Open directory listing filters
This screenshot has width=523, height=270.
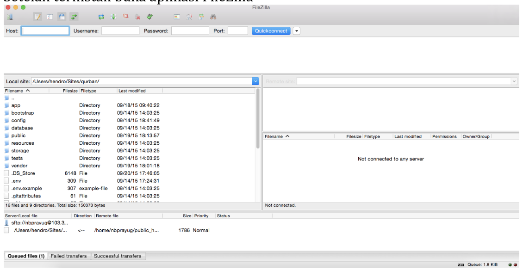click(188, 15)
